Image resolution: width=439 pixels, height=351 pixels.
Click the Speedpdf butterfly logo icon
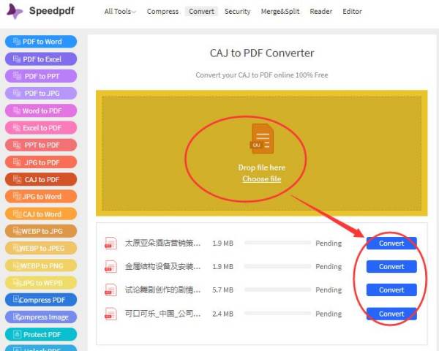[x=15, y=11]
